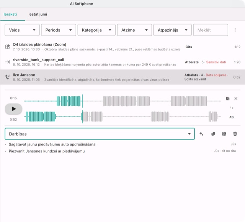Click the 1:12 duration of Q4 recording

(x=237, y=47)
